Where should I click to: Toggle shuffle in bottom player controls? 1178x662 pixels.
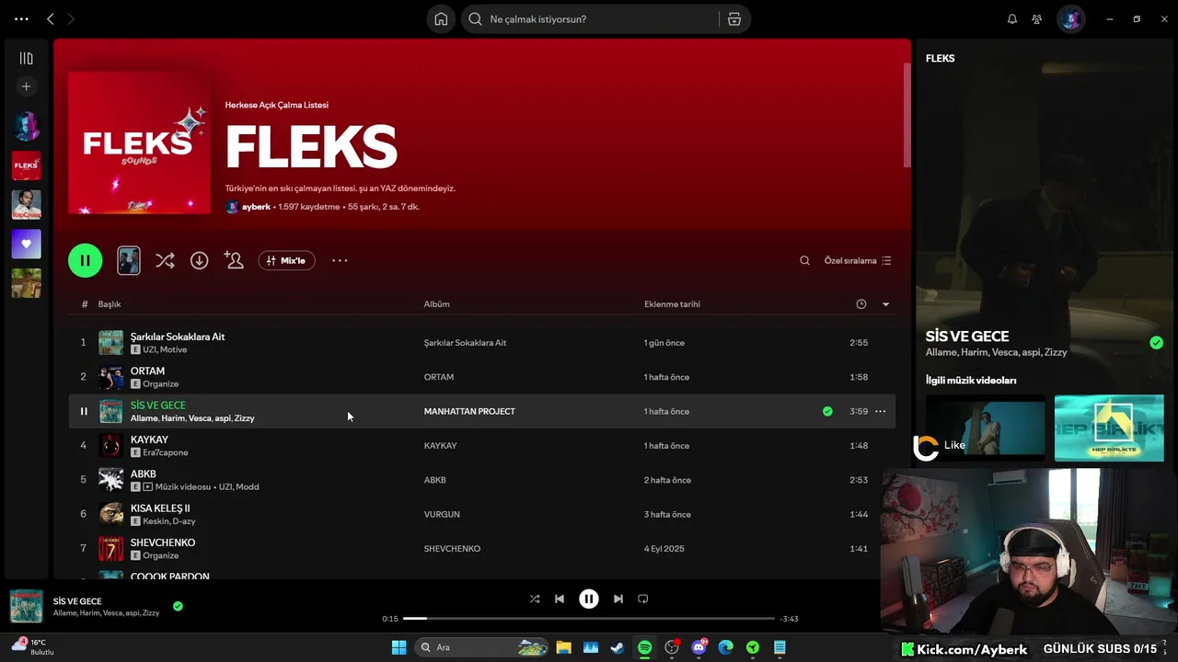535,599
